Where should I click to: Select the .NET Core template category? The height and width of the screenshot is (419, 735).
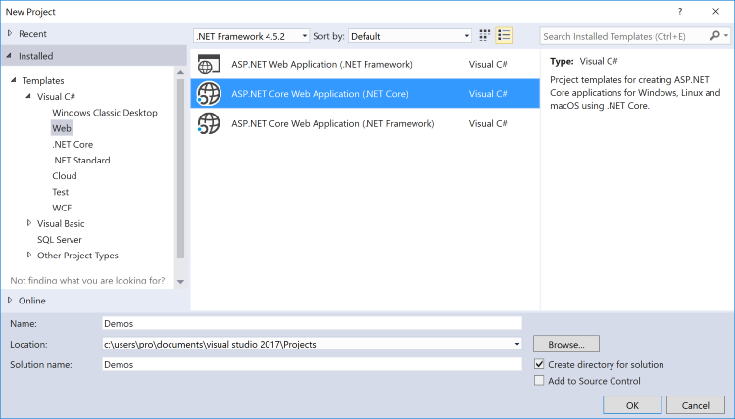(73, 144)
